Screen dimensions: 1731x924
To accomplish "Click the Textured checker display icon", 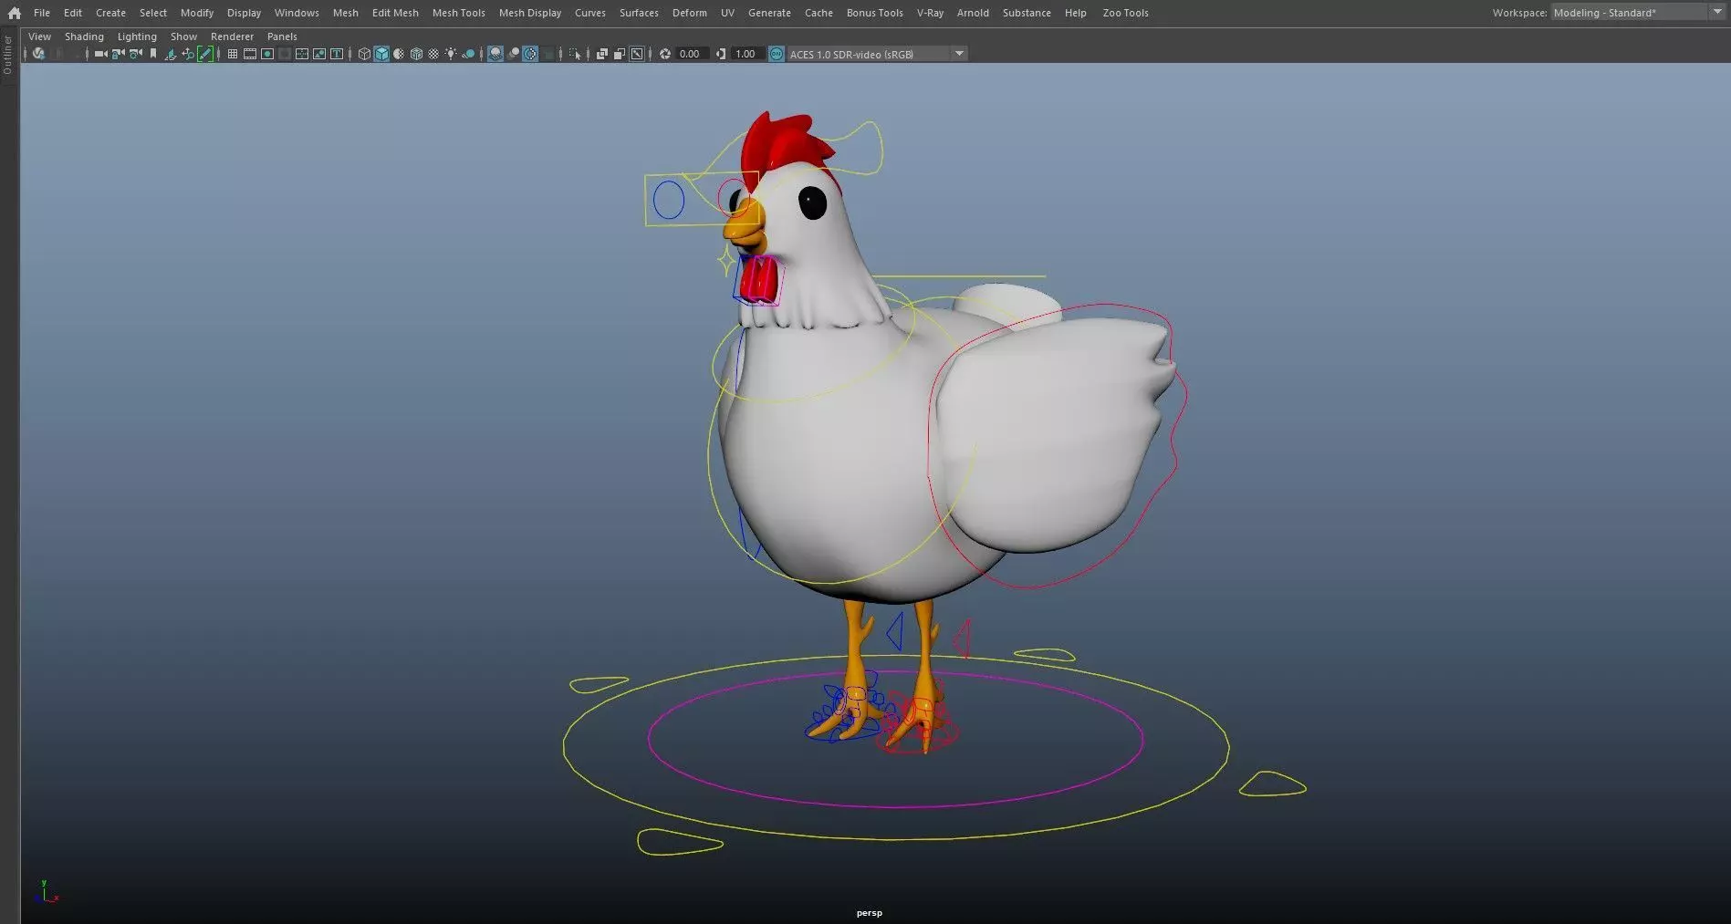I will (x=433, y=54).
